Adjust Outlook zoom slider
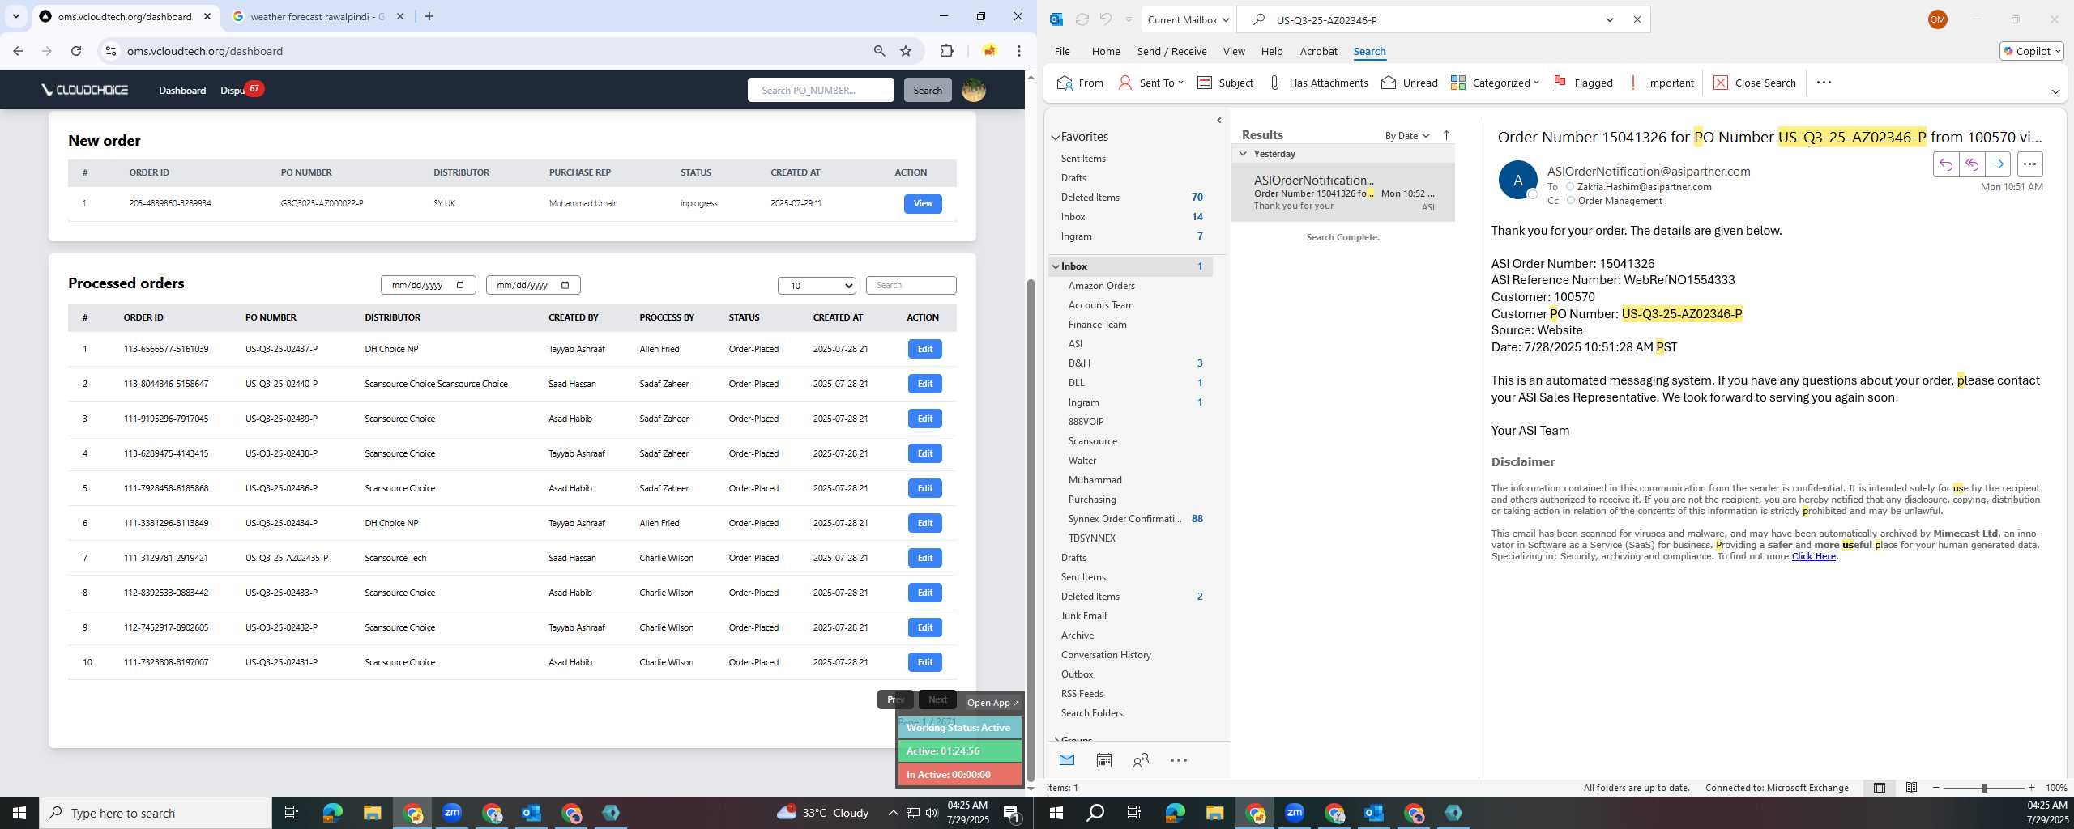The height and width of the screenshot is (829, 2074). tap(1983, 788)
